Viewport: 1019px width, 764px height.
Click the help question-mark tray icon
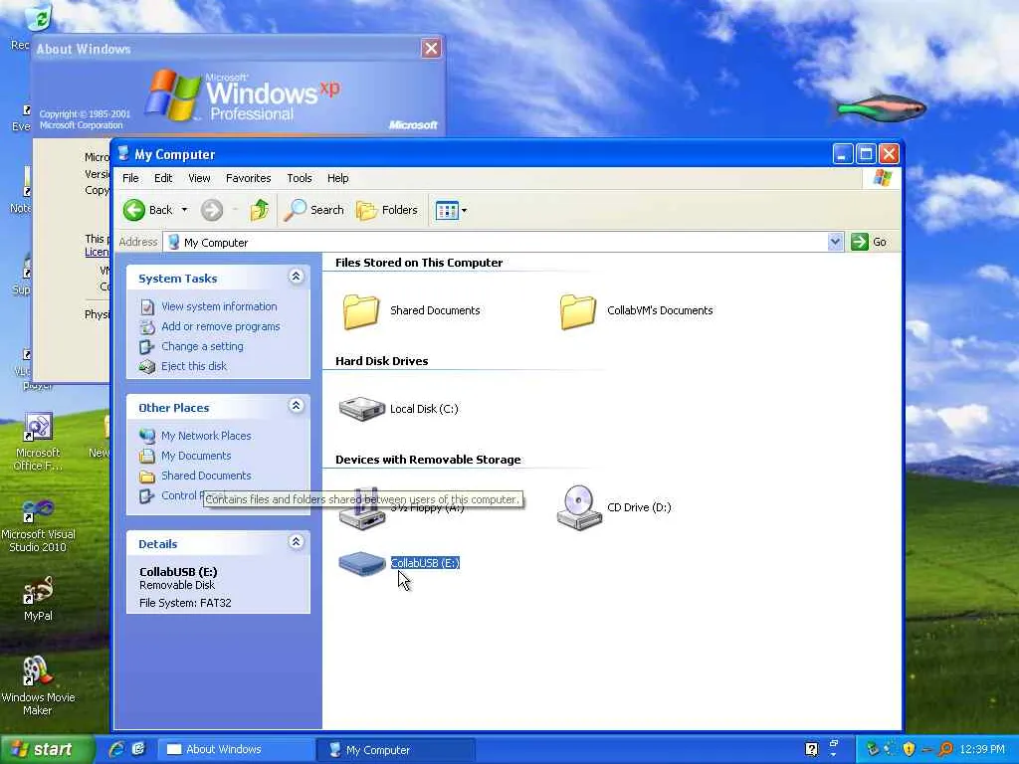pos(811,749)
